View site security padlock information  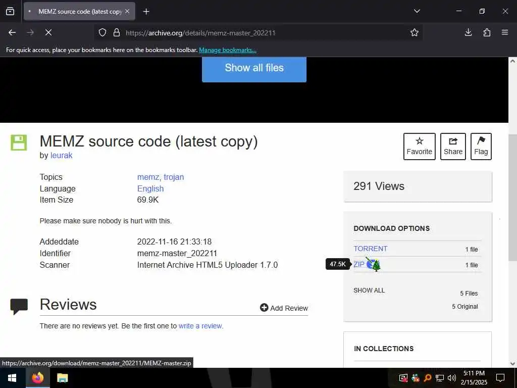pyautogui.click(x=117, y=33)
